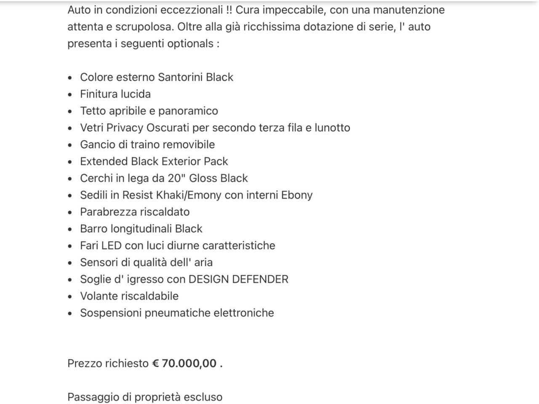Select the "Sedili in Resist Khaki/Emony" line

[x=196, y=195]
